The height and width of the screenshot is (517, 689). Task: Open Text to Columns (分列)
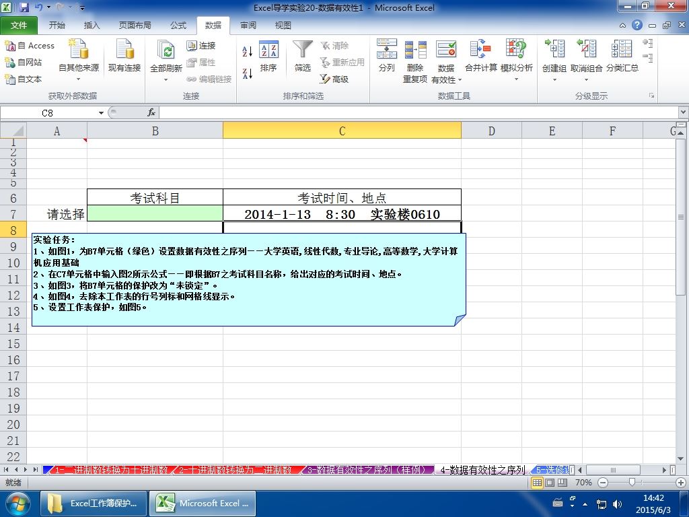(387, 56)
